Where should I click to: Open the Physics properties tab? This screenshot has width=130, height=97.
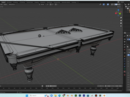coord(125,64)
